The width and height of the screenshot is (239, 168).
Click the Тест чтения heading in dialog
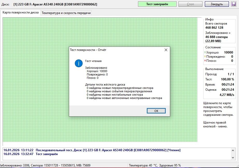tap(93, 61)
